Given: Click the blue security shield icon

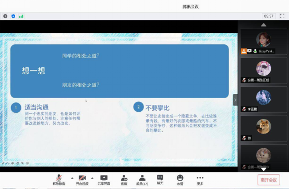Looking at the screenshot, I should click(13, 16).
